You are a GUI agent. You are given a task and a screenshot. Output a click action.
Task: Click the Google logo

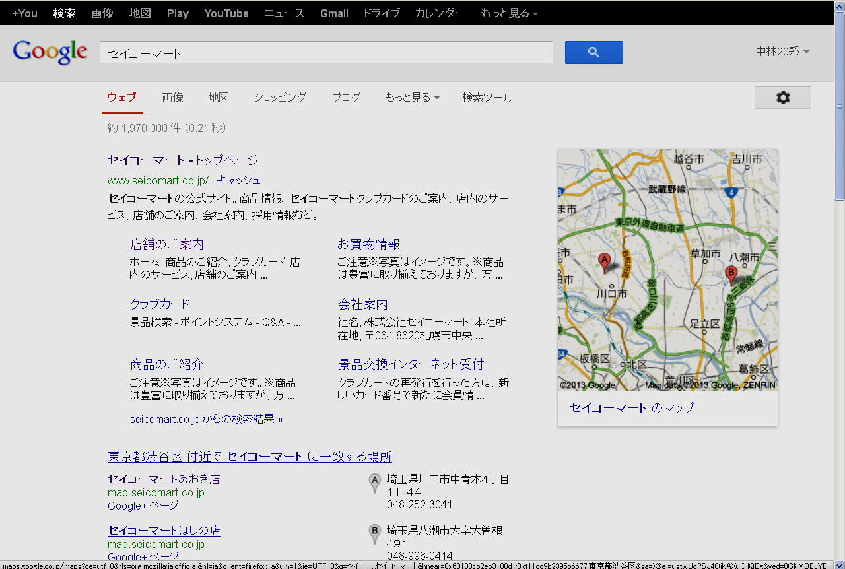click(x=50, y=52)
